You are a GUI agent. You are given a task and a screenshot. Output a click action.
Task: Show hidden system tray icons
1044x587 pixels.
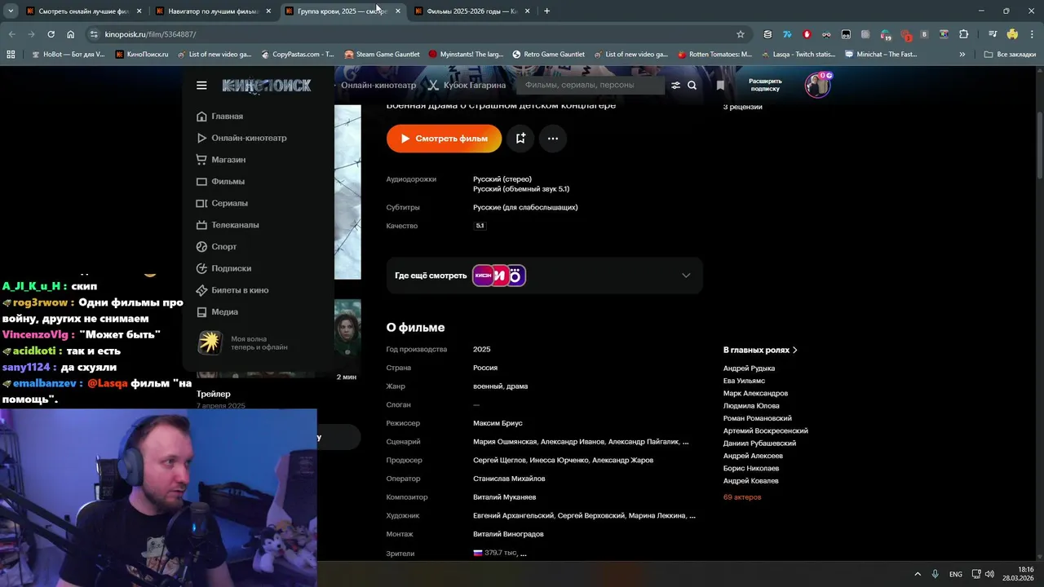pyautogui.click(x=918, y=574)
